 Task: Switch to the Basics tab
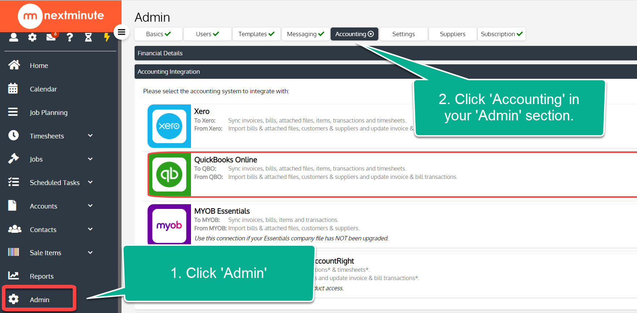coord(158,34)
